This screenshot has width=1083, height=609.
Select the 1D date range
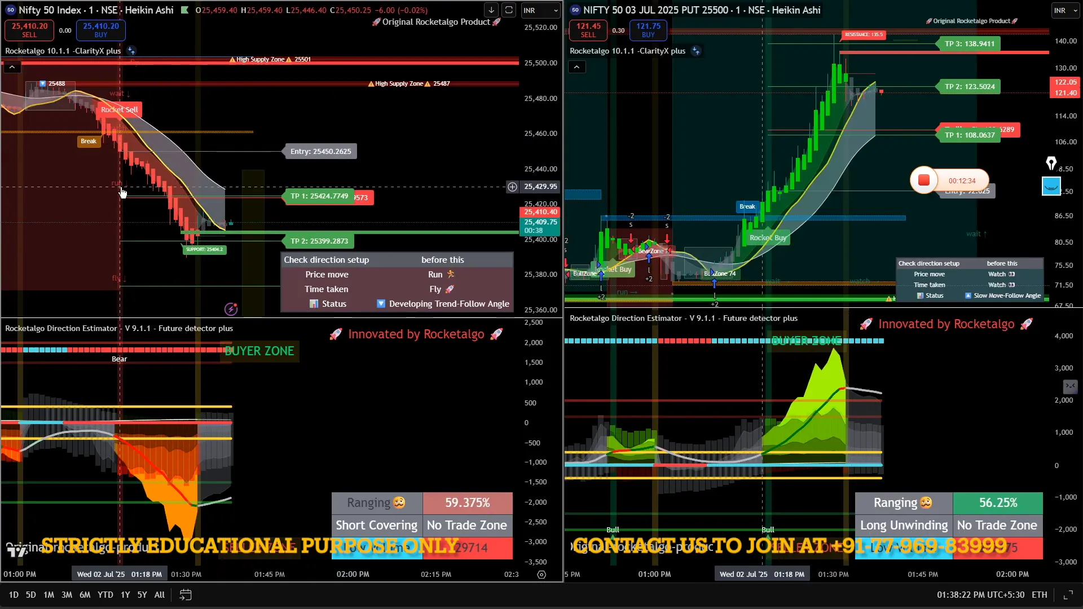(x=14, y=595)
